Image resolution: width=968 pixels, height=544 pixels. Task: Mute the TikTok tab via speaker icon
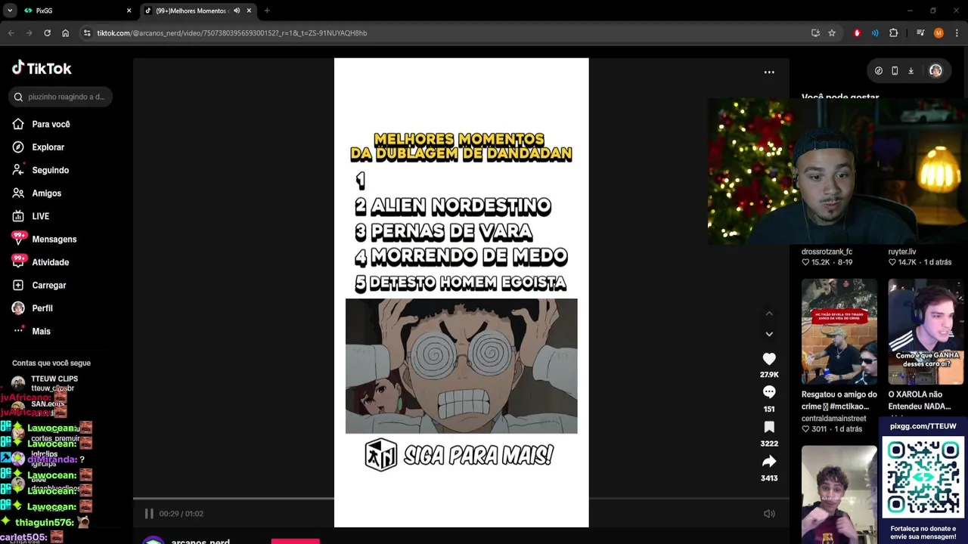tap(237, 11)
